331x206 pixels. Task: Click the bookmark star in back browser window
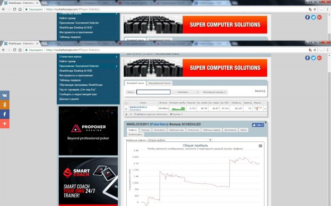pos(315,9)
